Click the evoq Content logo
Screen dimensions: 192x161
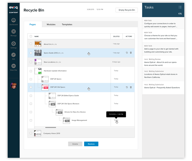click(14, 9)
